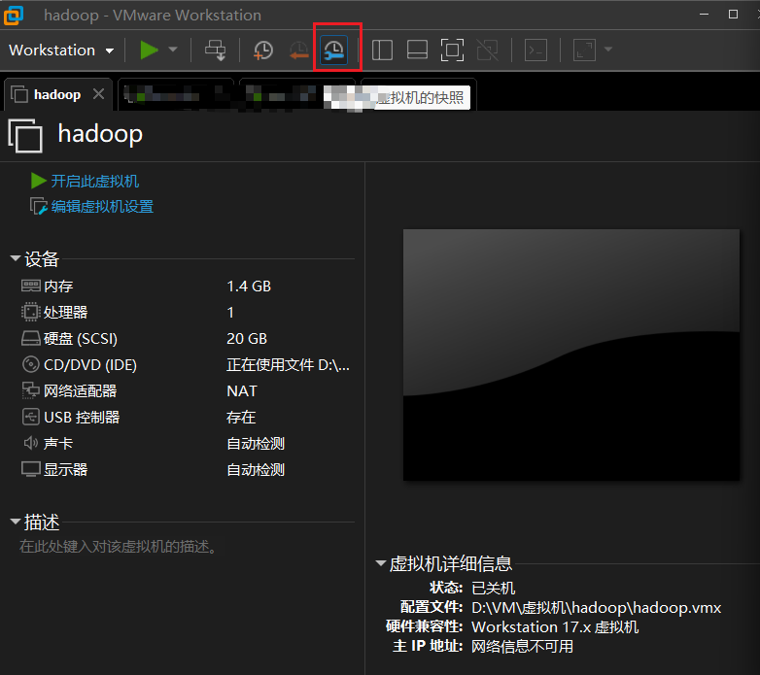The width and height of the screenshot is (760, 675).
Task: Click the sound card speaker icon
Action: click(30, 443)
